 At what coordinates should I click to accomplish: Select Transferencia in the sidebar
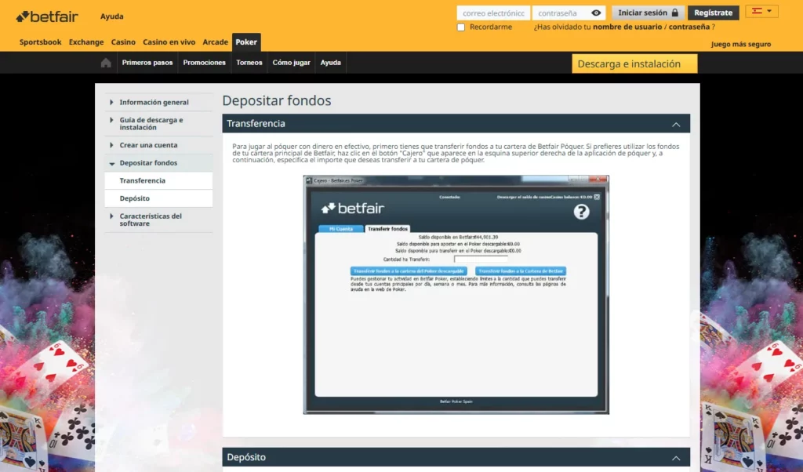coord(158,180)
